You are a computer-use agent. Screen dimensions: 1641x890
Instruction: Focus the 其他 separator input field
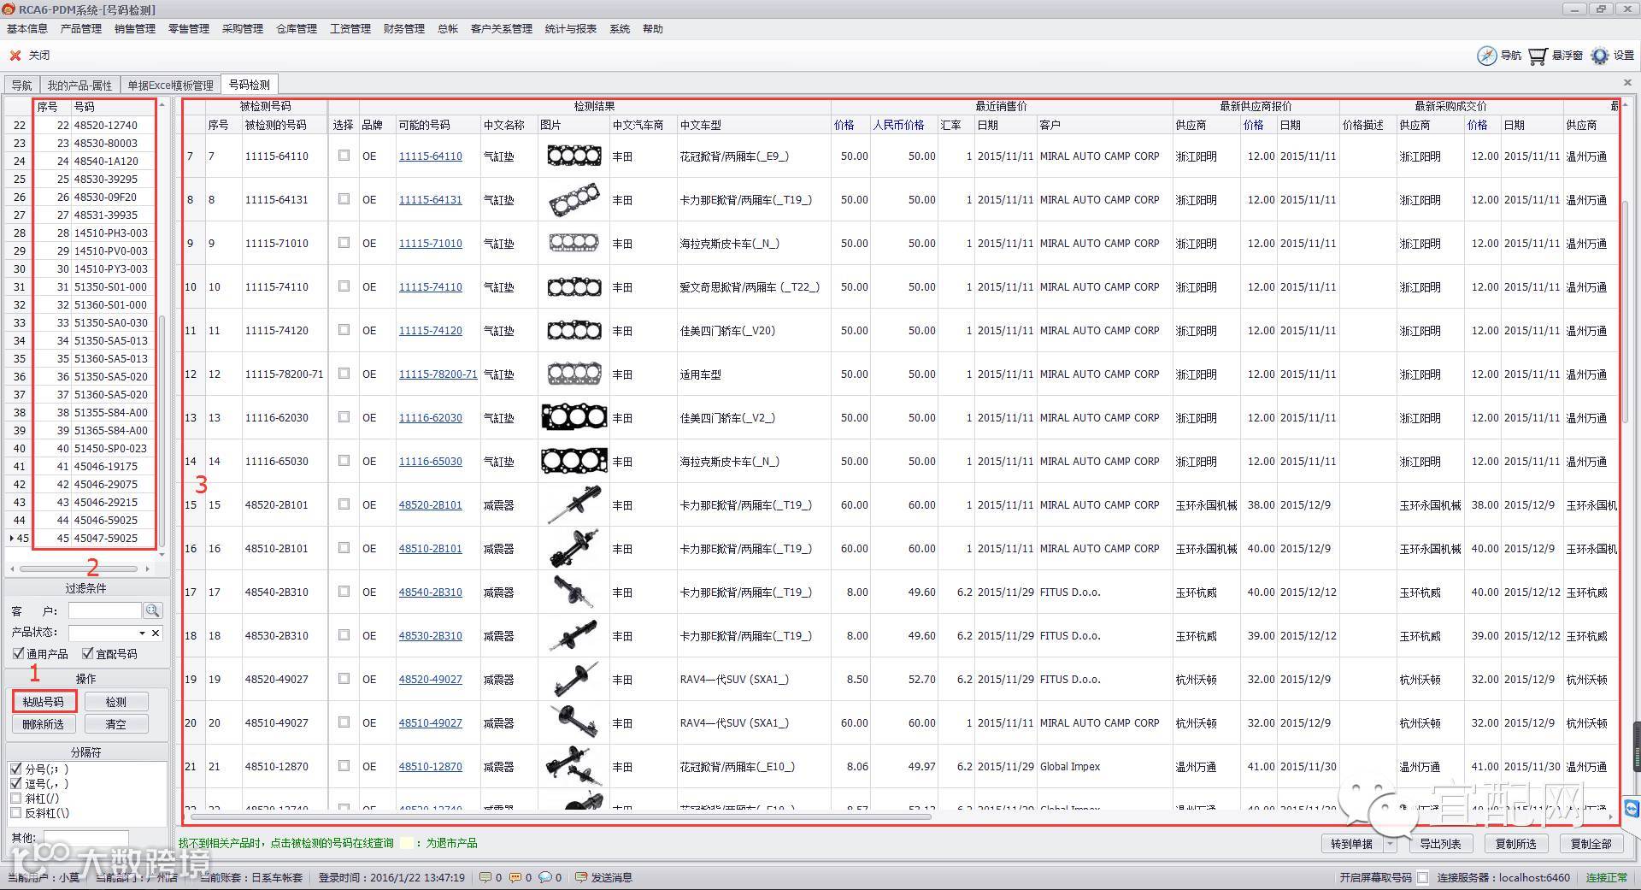[86, 837]
